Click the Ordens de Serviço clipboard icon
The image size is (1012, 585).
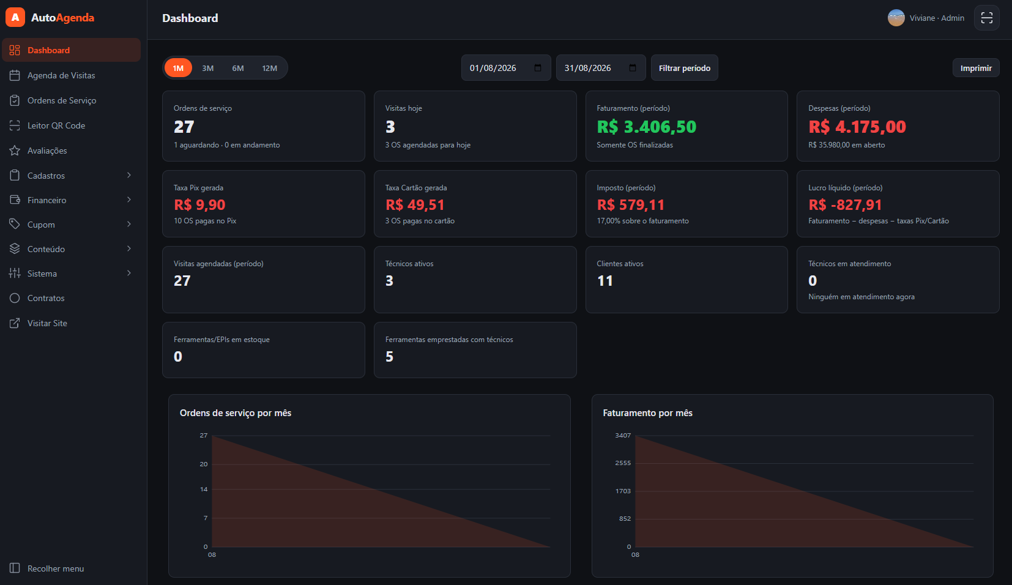(x=15, y=100)
